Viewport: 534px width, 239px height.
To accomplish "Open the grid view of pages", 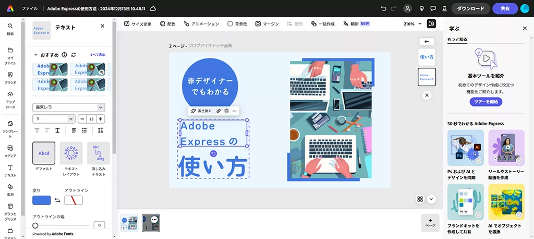I will pyautogui.click(x=420, y=199).
